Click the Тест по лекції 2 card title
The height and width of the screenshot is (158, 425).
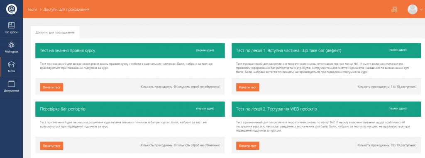pos(276,109)
